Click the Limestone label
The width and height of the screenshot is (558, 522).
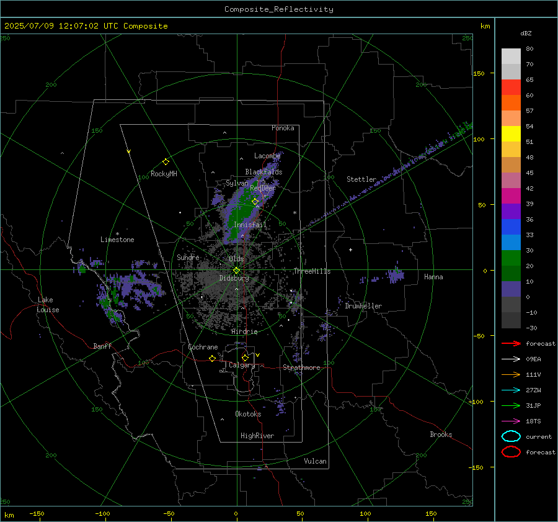[117, 240]
